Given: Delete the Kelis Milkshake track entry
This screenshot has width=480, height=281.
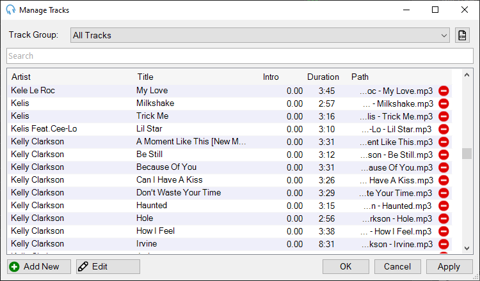Looking at the screenshot, I should pyautogui.click(x=444, y=104).
